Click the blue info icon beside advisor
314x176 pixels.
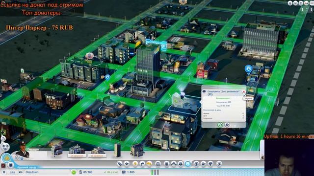pyautogui.click(x=22, y=158)
